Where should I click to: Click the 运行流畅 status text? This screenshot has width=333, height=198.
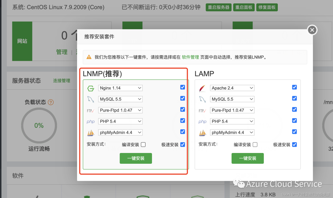39,149
